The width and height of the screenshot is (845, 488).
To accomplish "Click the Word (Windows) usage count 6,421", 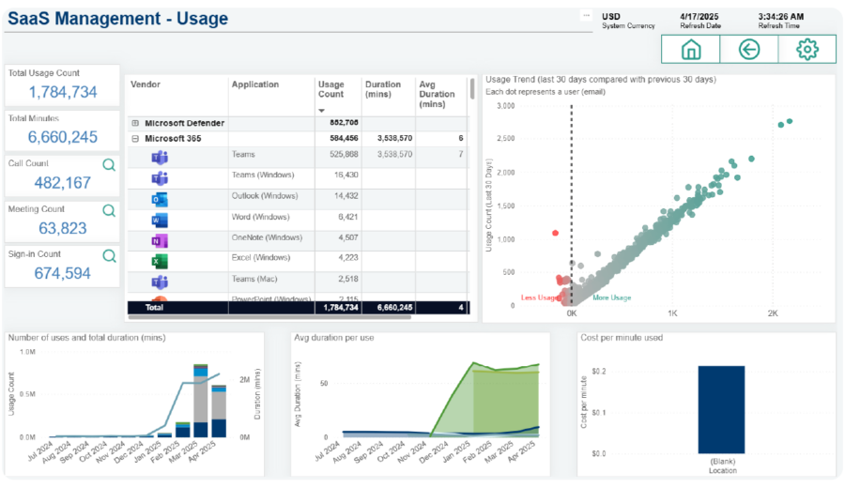I will click(x=348, y=217).
